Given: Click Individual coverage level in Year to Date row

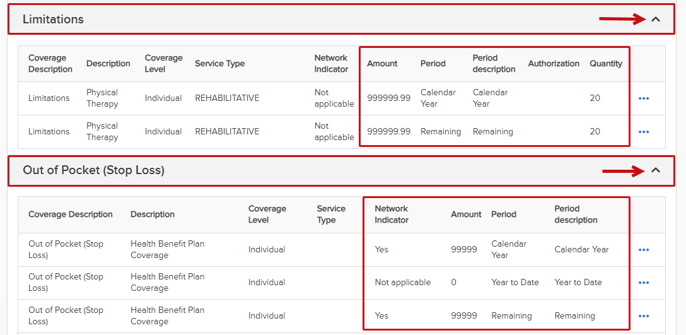Looking at the screenshot, I should point(267,283).
